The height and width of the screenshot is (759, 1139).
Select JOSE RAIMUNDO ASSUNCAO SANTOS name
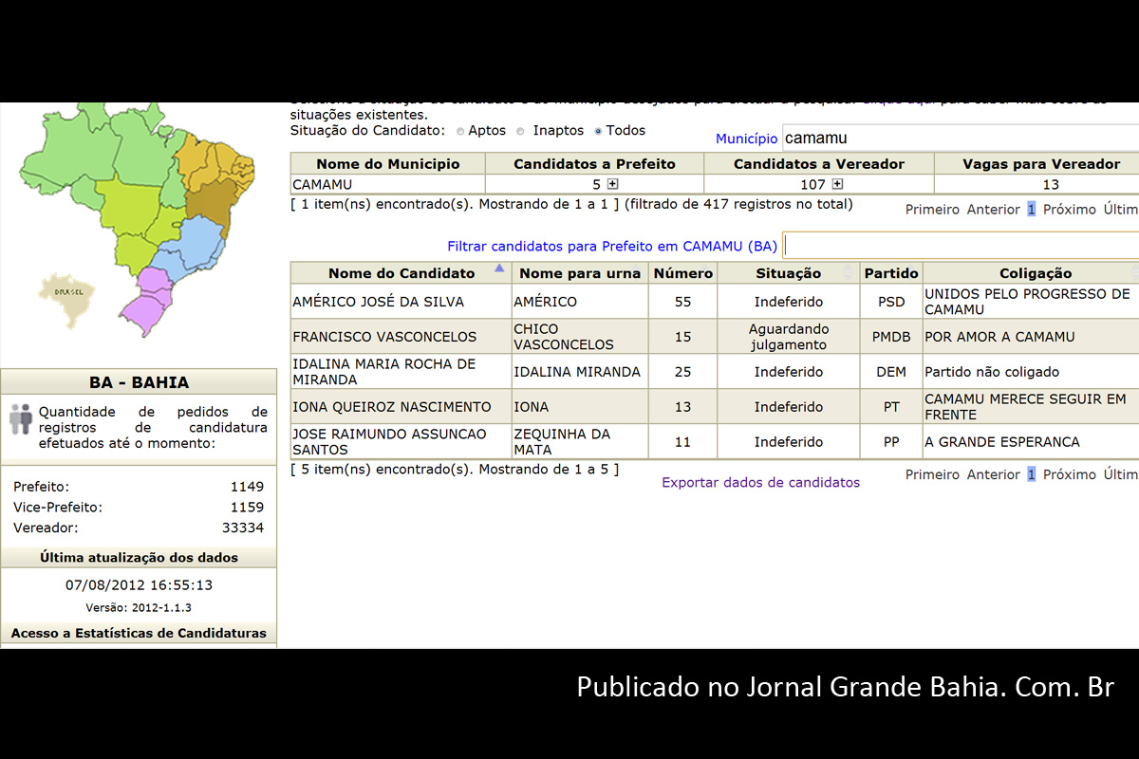click(389, 442)
